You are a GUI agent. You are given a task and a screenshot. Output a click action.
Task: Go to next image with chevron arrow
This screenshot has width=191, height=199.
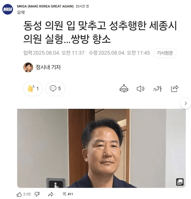[186, 104]
